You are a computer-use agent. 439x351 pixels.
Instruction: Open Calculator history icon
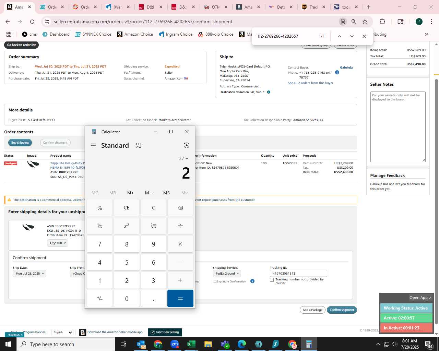point(187,145)
